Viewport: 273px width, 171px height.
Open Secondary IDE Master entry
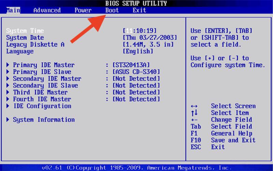click(47, 79)
